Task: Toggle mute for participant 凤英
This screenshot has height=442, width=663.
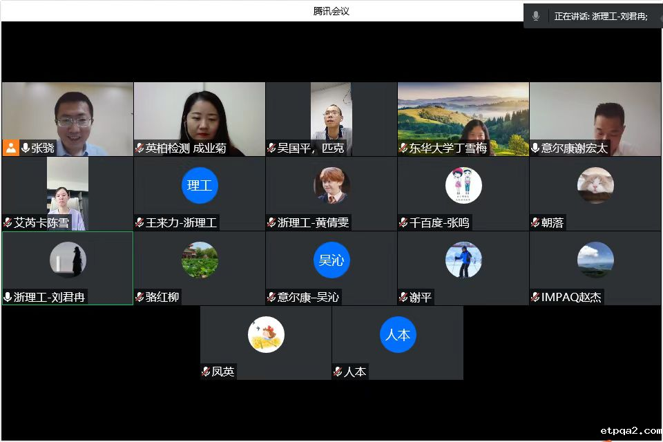Action: [206, 371]
